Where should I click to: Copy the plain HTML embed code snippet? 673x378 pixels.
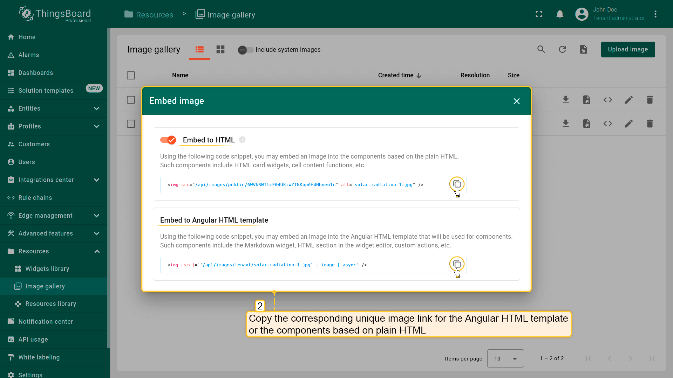pos(457,184)
